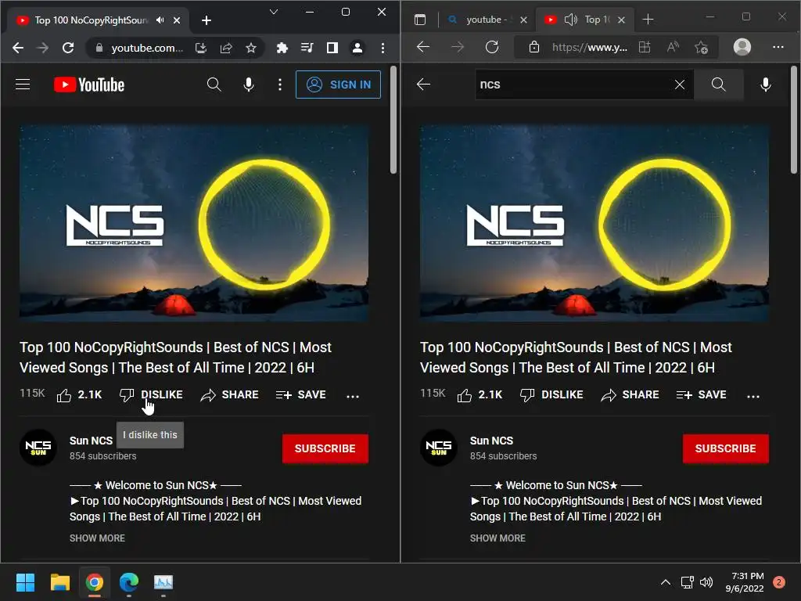Save the video in Chrome window
801x601 pixels.
tap(301, 395)
